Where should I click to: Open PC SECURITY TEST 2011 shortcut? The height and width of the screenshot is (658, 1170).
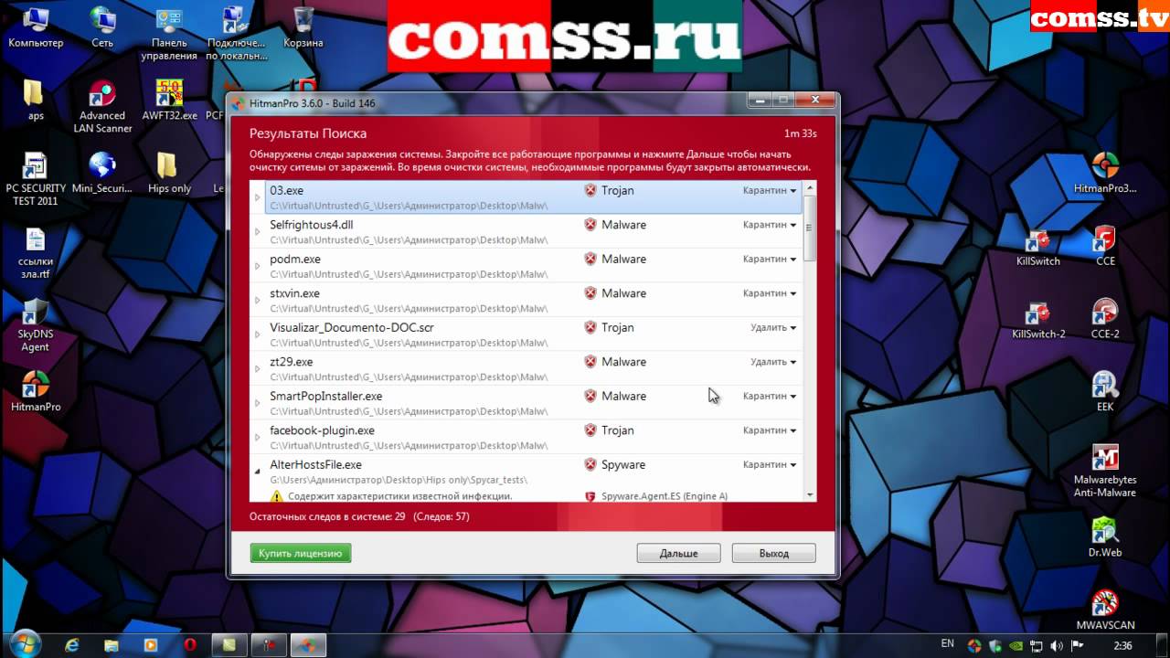coord(35,179)
